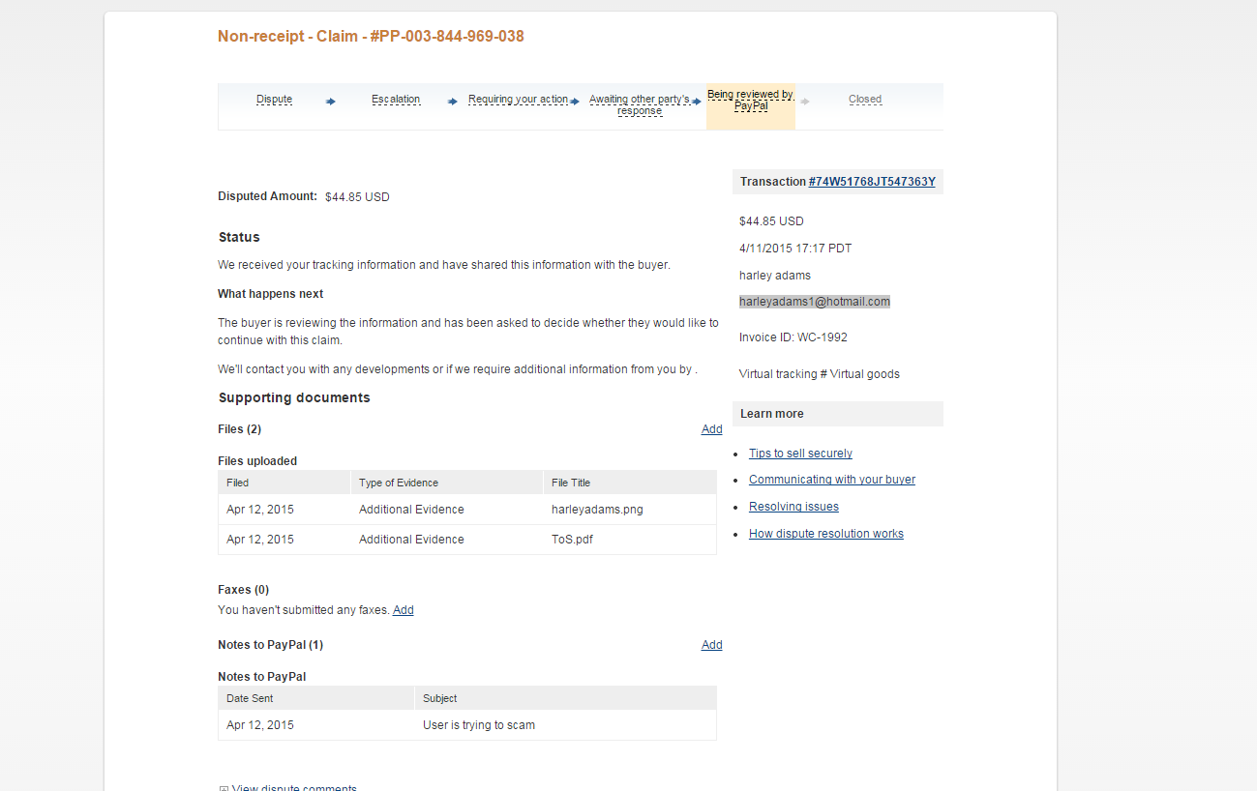Open Resolving issues link

click(793, 507)
